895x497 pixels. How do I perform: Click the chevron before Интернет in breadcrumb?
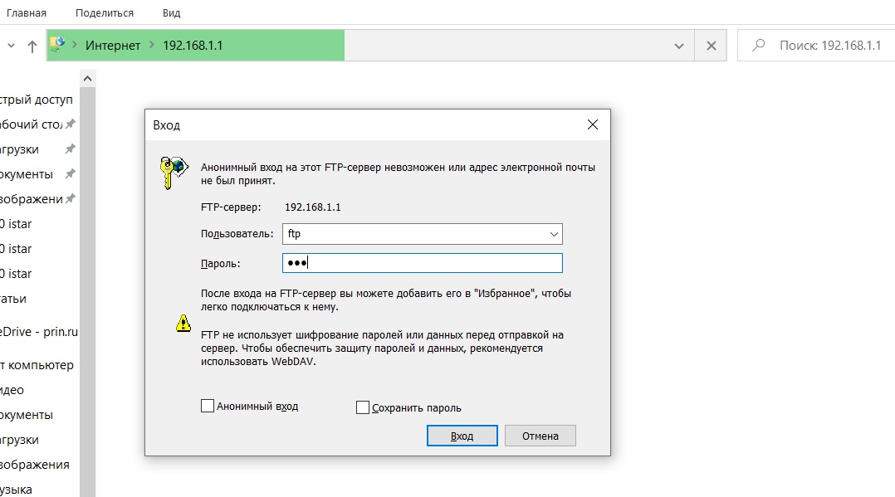74,45
